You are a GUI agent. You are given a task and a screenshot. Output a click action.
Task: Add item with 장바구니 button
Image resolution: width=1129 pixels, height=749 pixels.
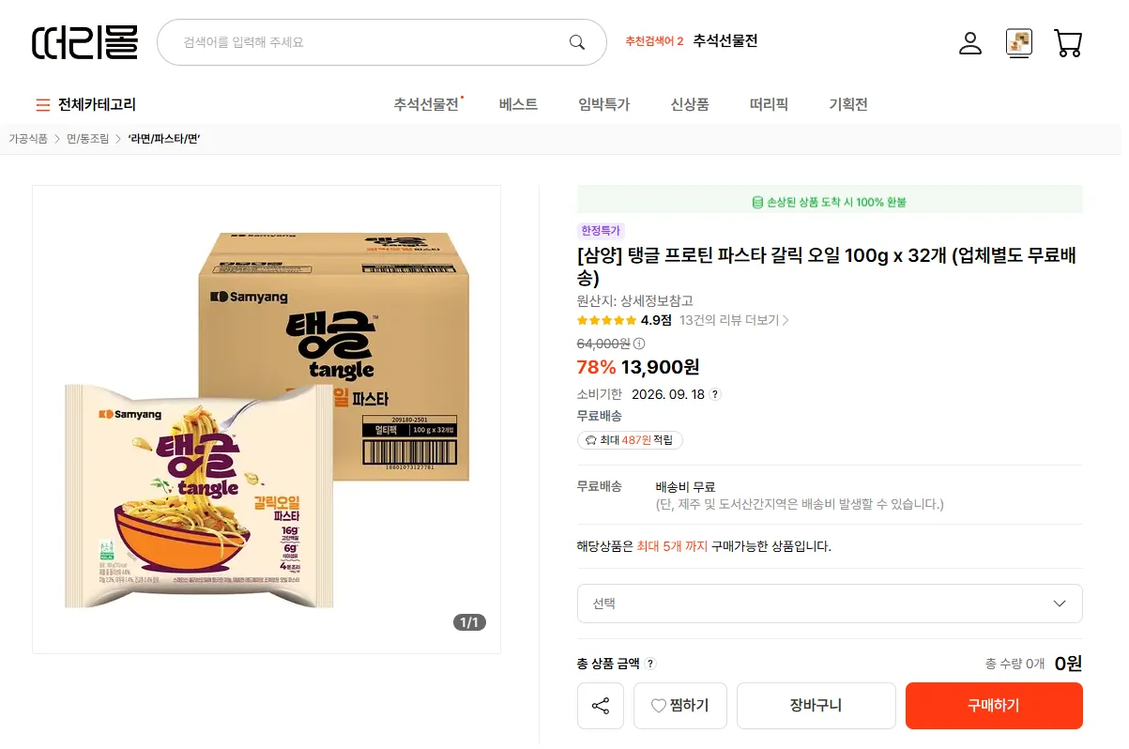(816, 706)
